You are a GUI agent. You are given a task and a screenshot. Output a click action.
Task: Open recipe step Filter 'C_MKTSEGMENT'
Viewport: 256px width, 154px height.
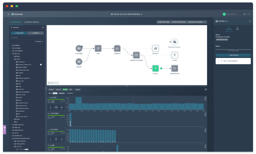click(x=233, y=61)
